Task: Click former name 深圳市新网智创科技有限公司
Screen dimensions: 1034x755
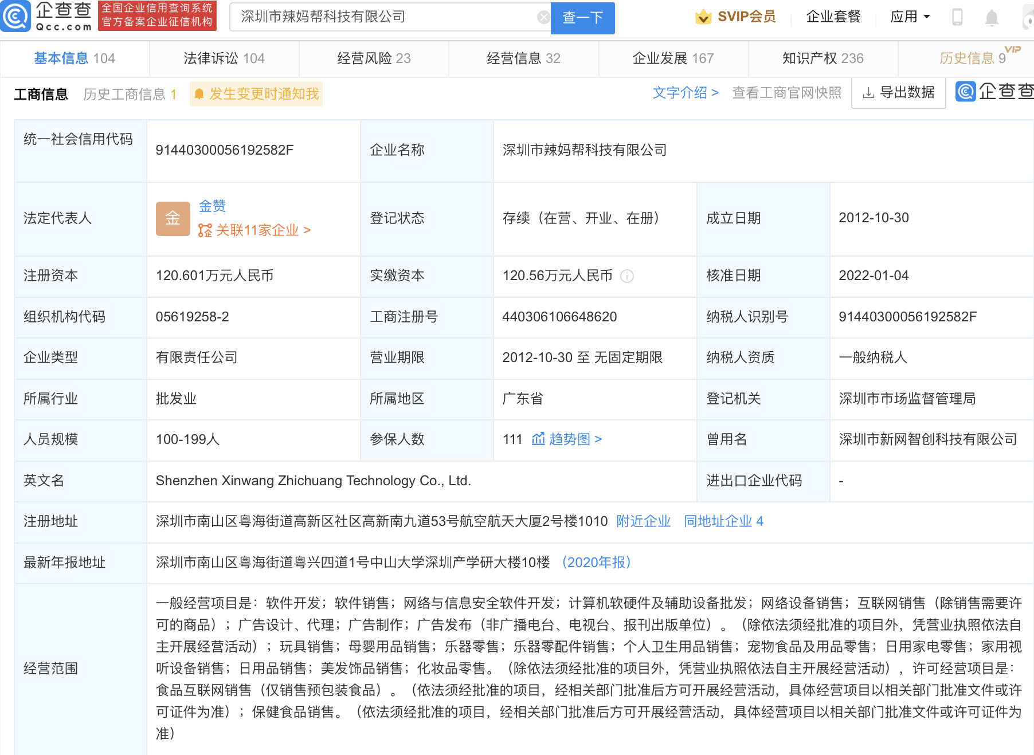Action: pyautogui.click(x=928, y=439)
